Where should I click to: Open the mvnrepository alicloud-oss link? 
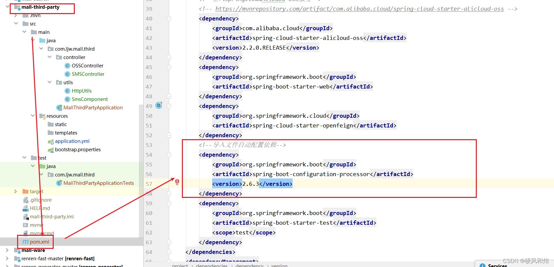click(x=359, y=9)
